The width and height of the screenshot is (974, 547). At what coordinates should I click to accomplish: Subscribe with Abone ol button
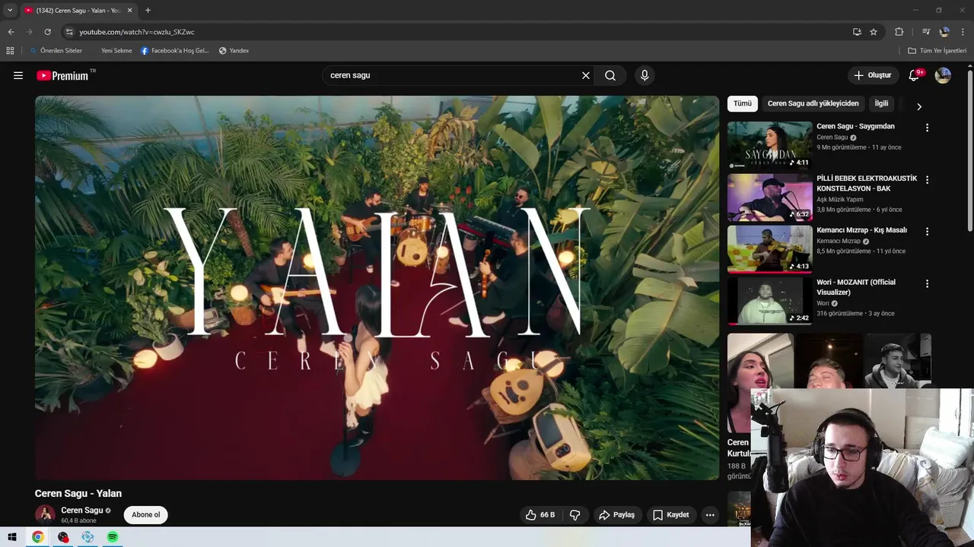(145, 515)
